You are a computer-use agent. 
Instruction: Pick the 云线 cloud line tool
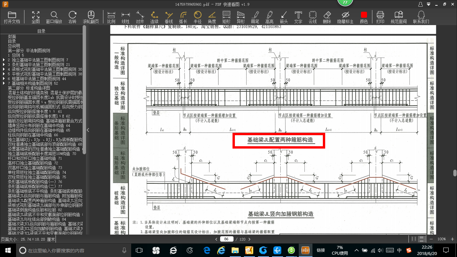coord(312,15)
